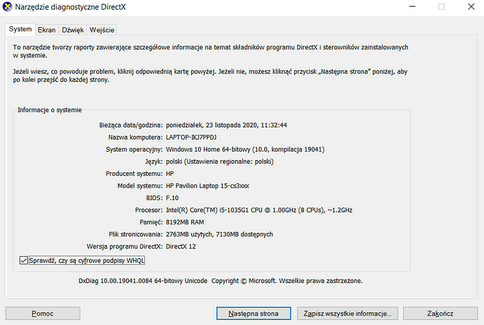Screen dimensions: 484x325
Task: Click the Copyright Microsoft notice text
Action: pyautogui.click(x=287, y=281)
